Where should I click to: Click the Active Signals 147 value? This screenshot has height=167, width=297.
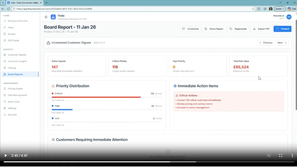[55, 67]
